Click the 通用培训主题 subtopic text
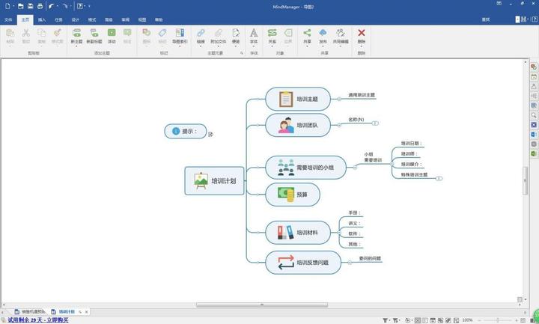 pyautogui.click(x=362, y=95)
